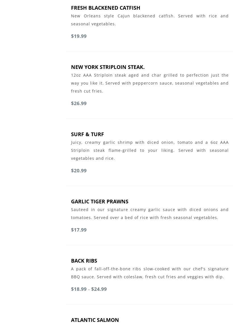Viewport: 233px width, 323px height.
Task: Click the sauteed creamy garlic sauce description
Action: 149,214
